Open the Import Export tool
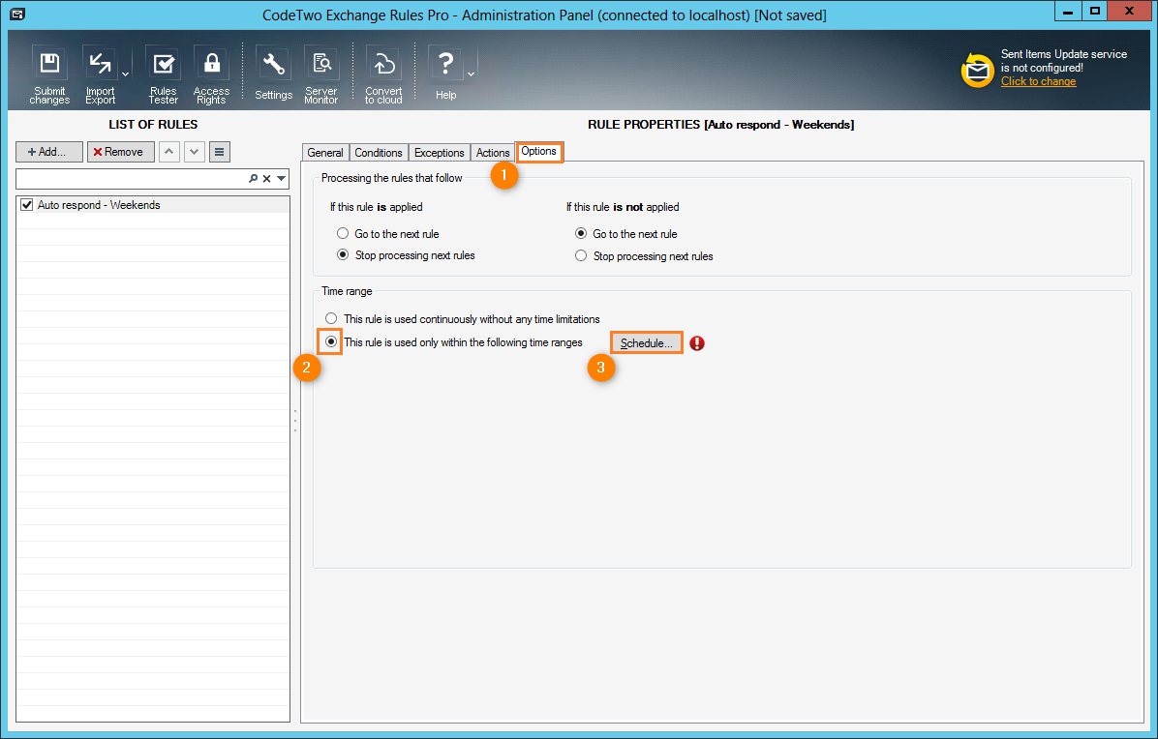This screenshot has height=739, width=1158. click(100, 76)
